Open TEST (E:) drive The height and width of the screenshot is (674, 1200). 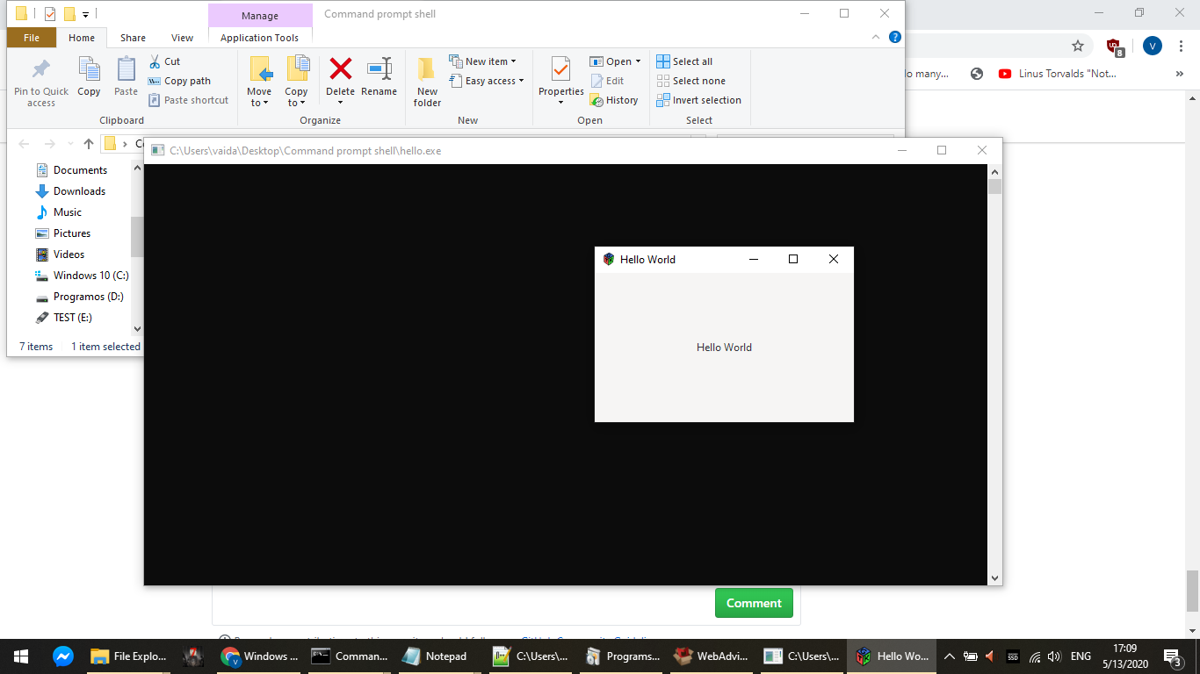[x=63, y=318]
